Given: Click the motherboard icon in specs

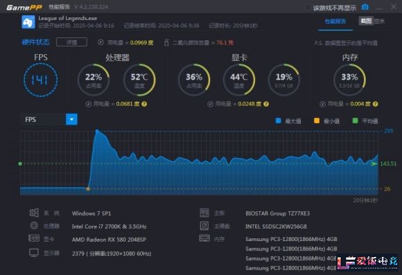Looking at the screenshot, I should (204, 213).
